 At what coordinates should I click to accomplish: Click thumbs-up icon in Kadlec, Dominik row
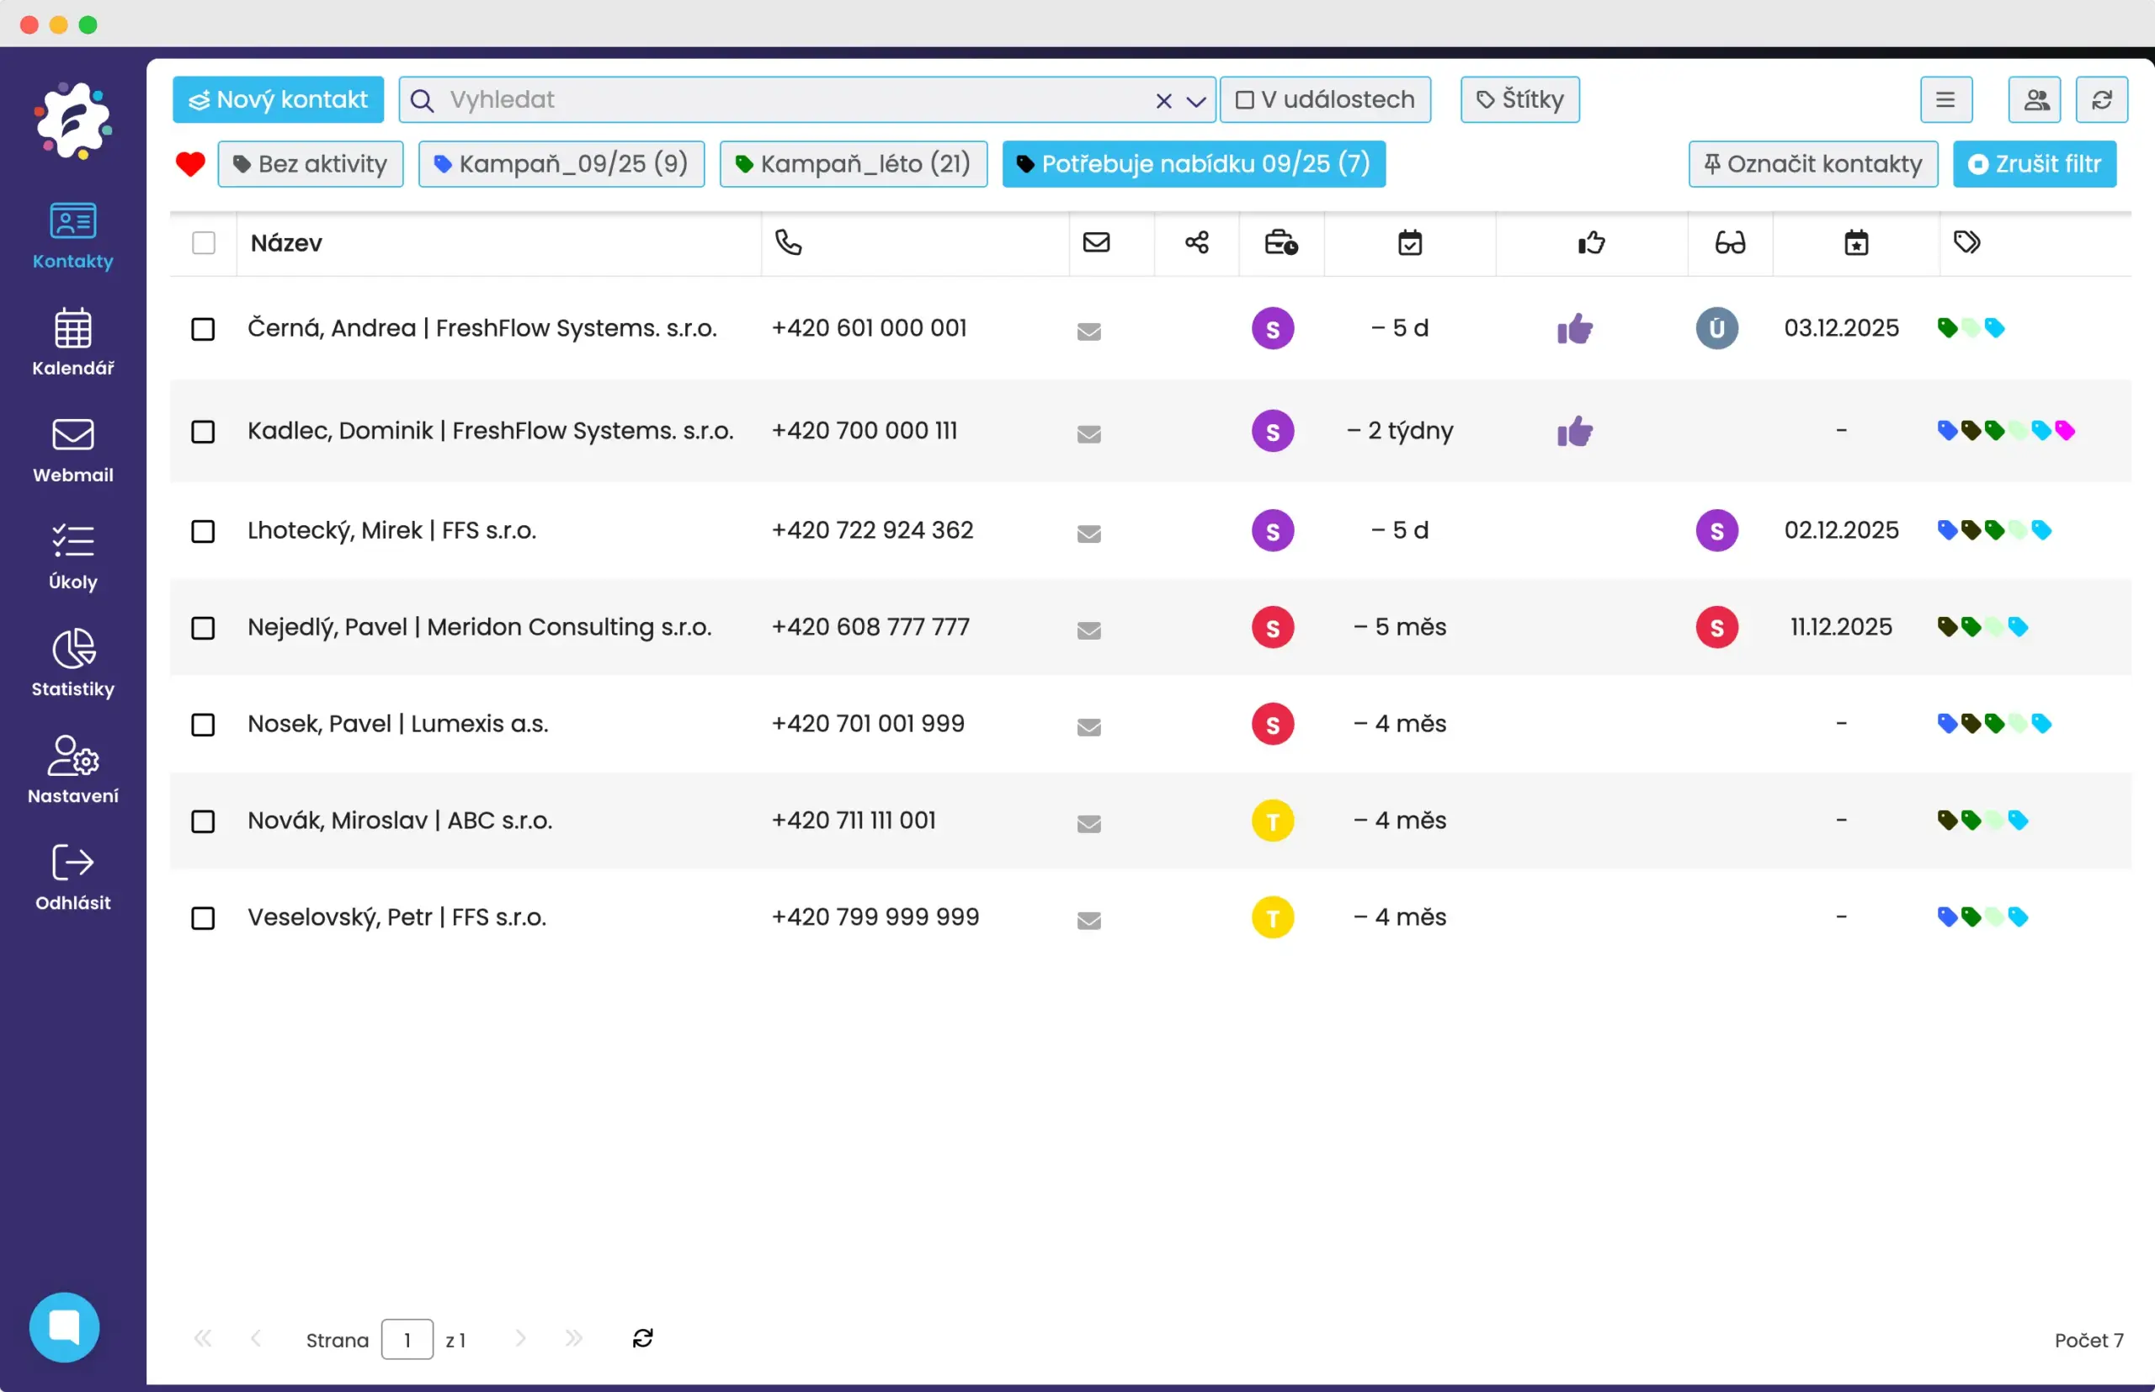1575,431
